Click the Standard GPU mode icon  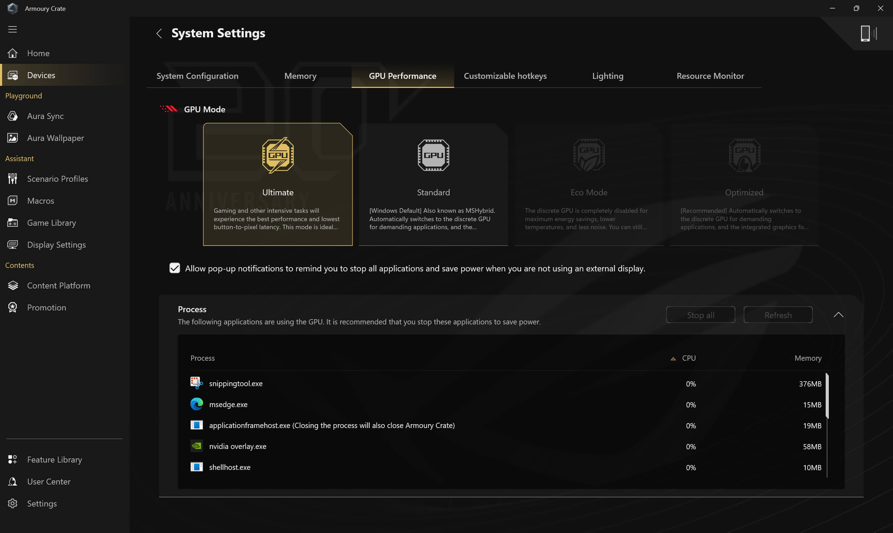pyautogui.click(x=433, y=155)
